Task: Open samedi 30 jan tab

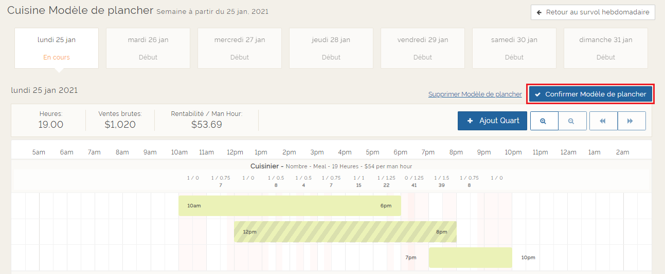Action: [514, 48]
